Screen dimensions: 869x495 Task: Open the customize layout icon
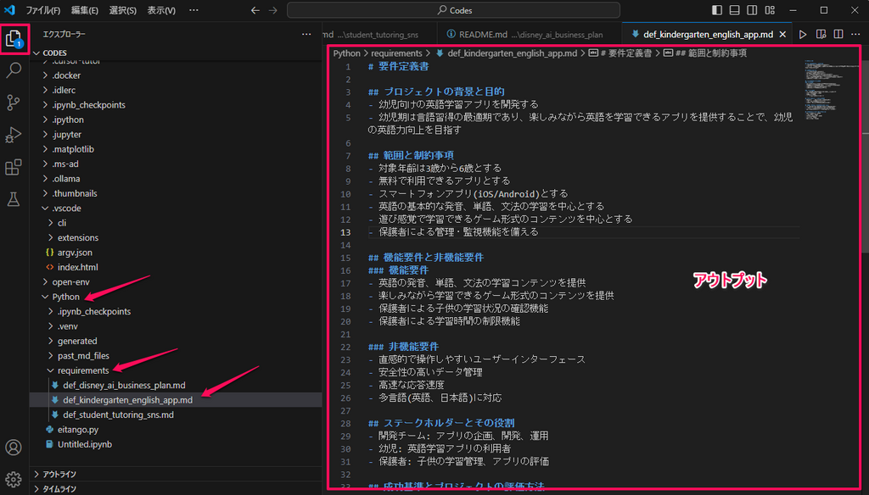pos(770,10)
